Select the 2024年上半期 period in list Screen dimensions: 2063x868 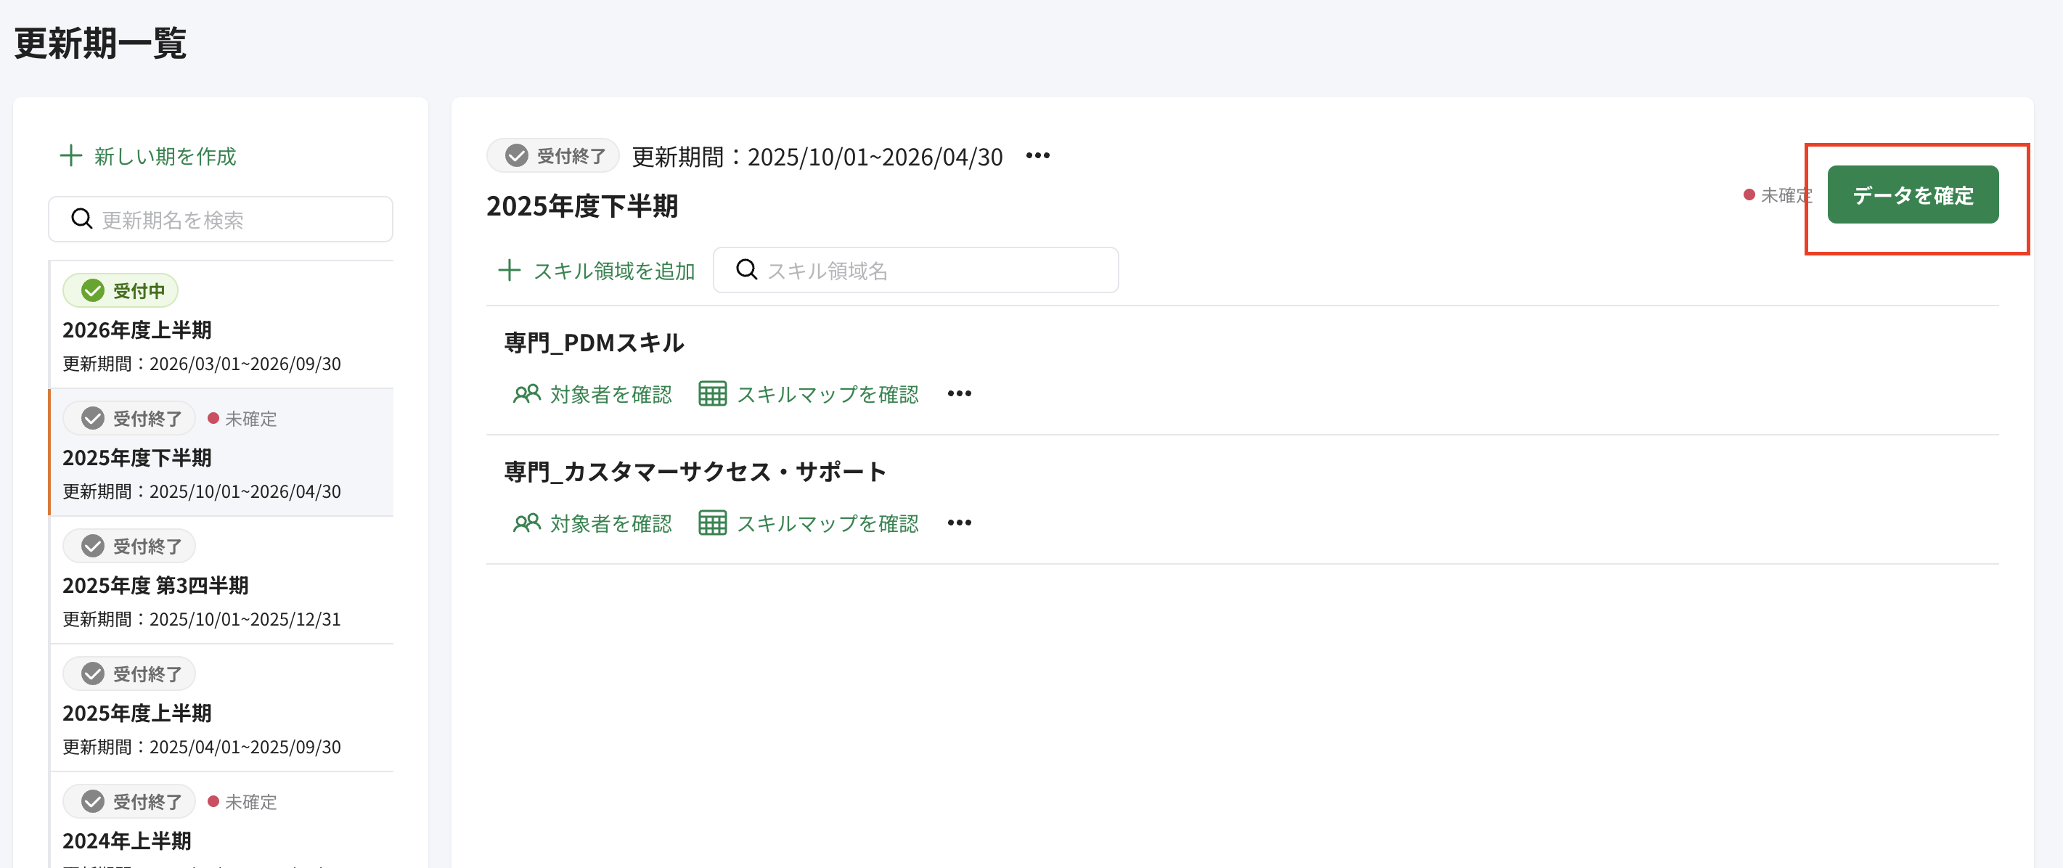(x=222, y=821)
